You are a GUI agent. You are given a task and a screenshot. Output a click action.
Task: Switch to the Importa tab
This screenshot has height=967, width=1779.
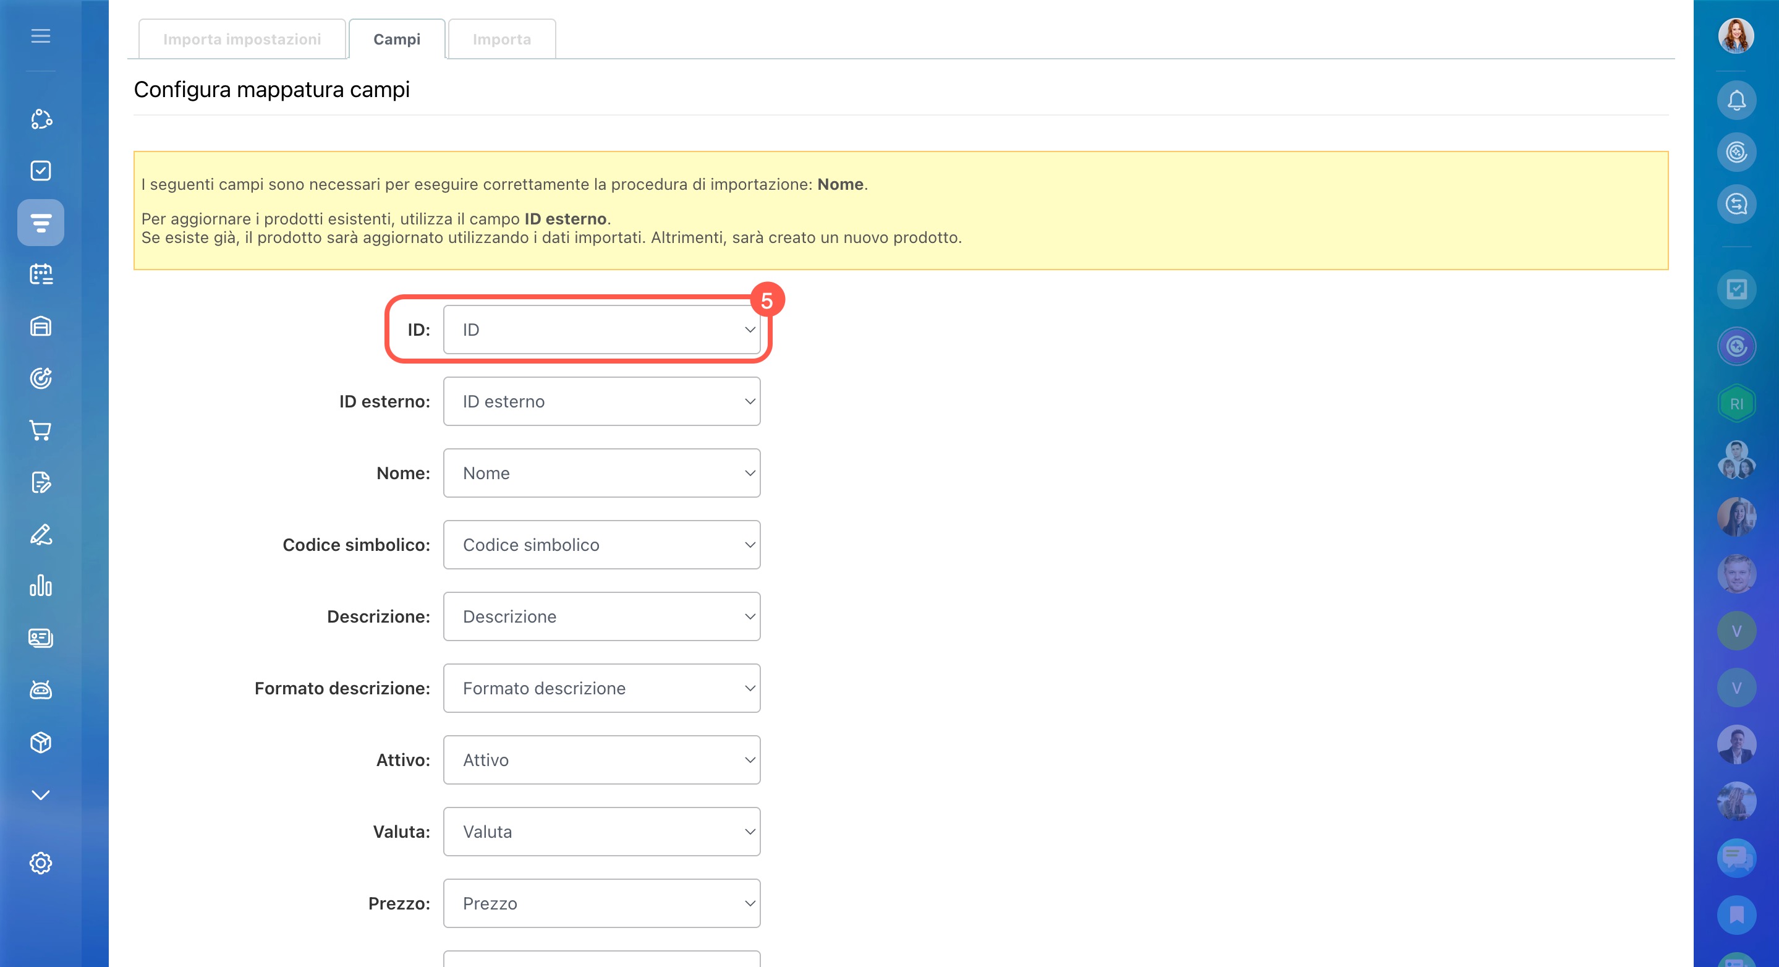[501, 40]
